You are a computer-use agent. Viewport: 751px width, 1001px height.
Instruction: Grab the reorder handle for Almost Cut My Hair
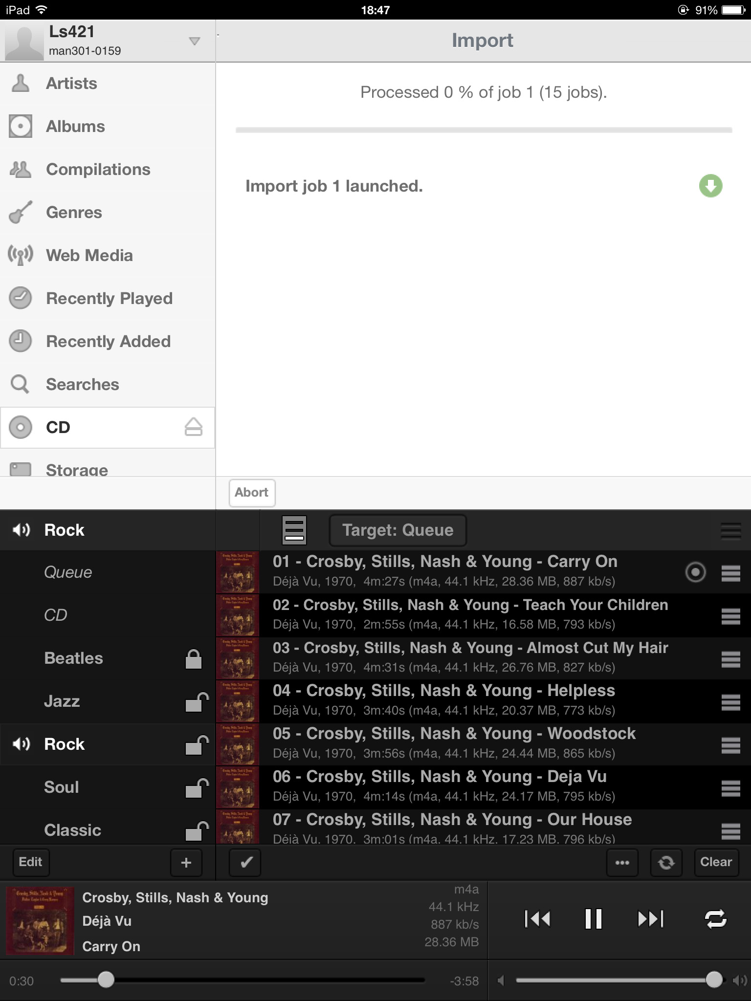click(x=731, y=659)
